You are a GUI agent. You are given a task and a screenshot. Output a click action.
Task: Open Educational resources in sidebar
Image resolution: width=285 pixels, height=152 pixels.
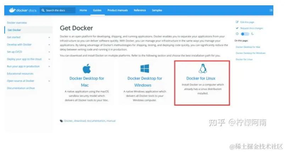point(20,74)
